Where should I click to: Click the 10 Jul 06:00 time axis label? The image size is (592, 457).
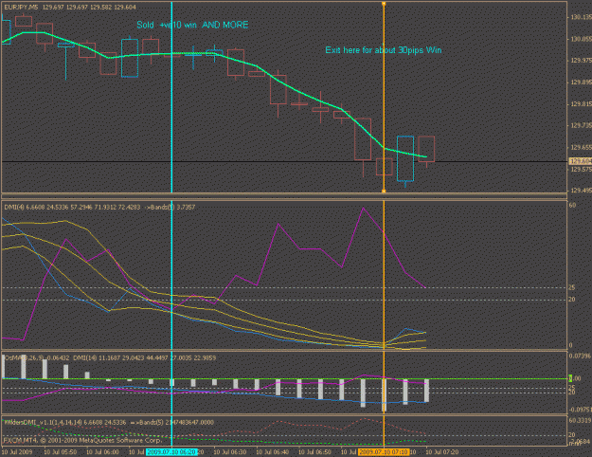point(102,452)
